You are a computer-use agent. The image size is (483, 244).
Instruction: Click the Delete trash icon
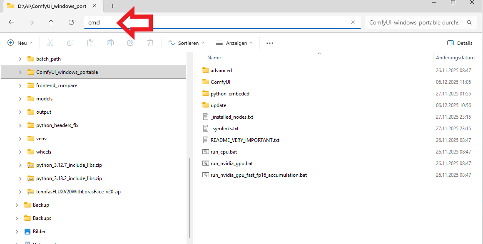(150, 43)
